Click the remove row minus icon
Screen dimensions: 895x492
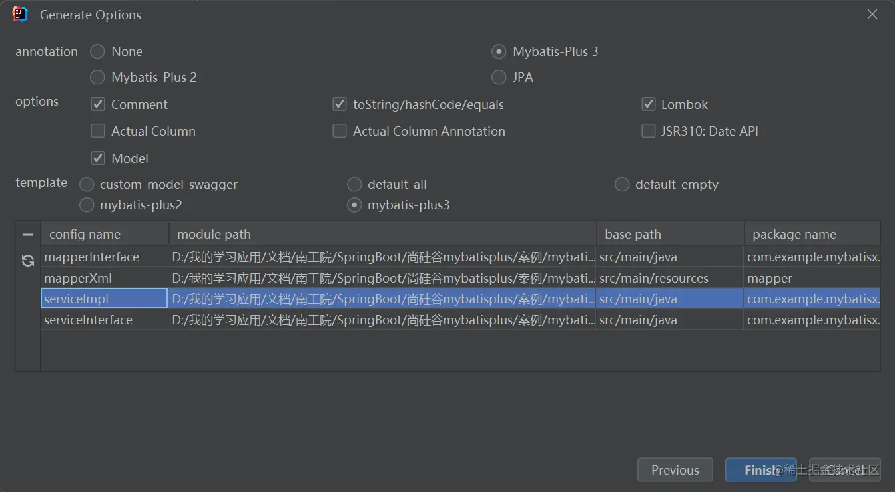(x=27, y=235)
